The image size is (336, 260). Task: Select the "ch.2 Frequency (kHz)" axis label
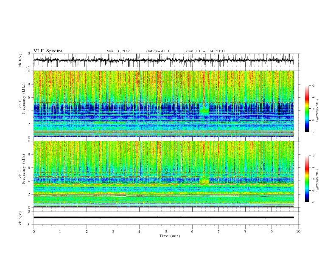(x=22, y=169)
